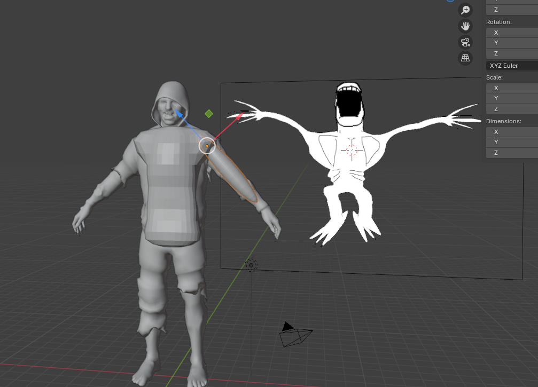
Task: Switch perspective/orthographic with grid icon
Action: point(465,58)
